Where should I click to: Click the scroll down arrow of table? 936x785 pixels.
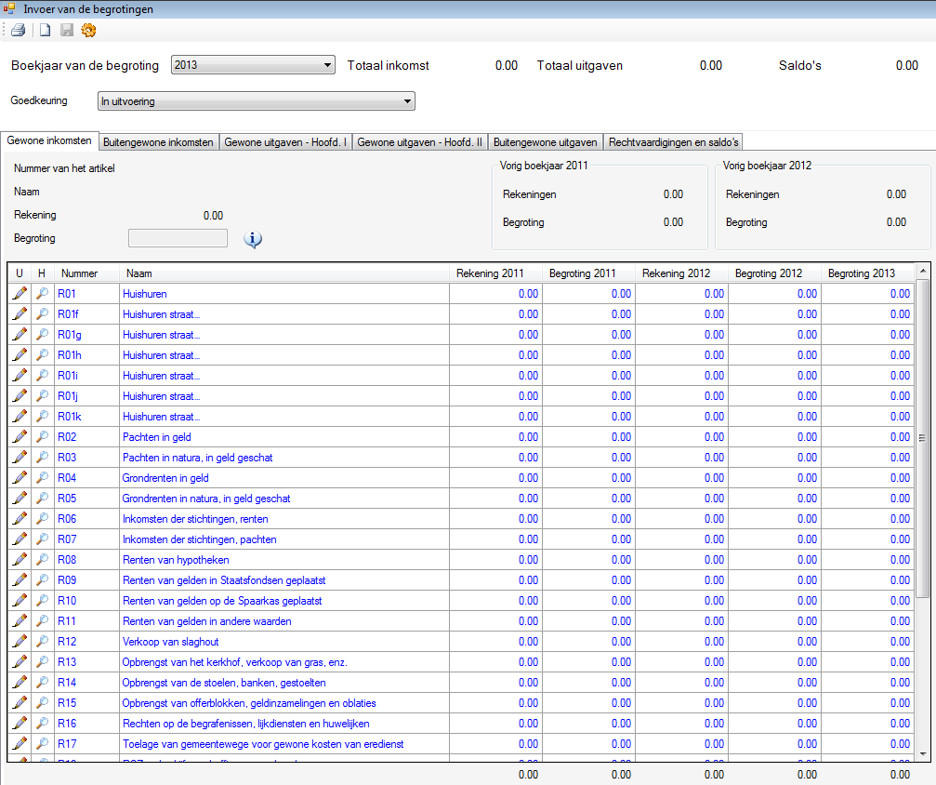tap(923, 754)
